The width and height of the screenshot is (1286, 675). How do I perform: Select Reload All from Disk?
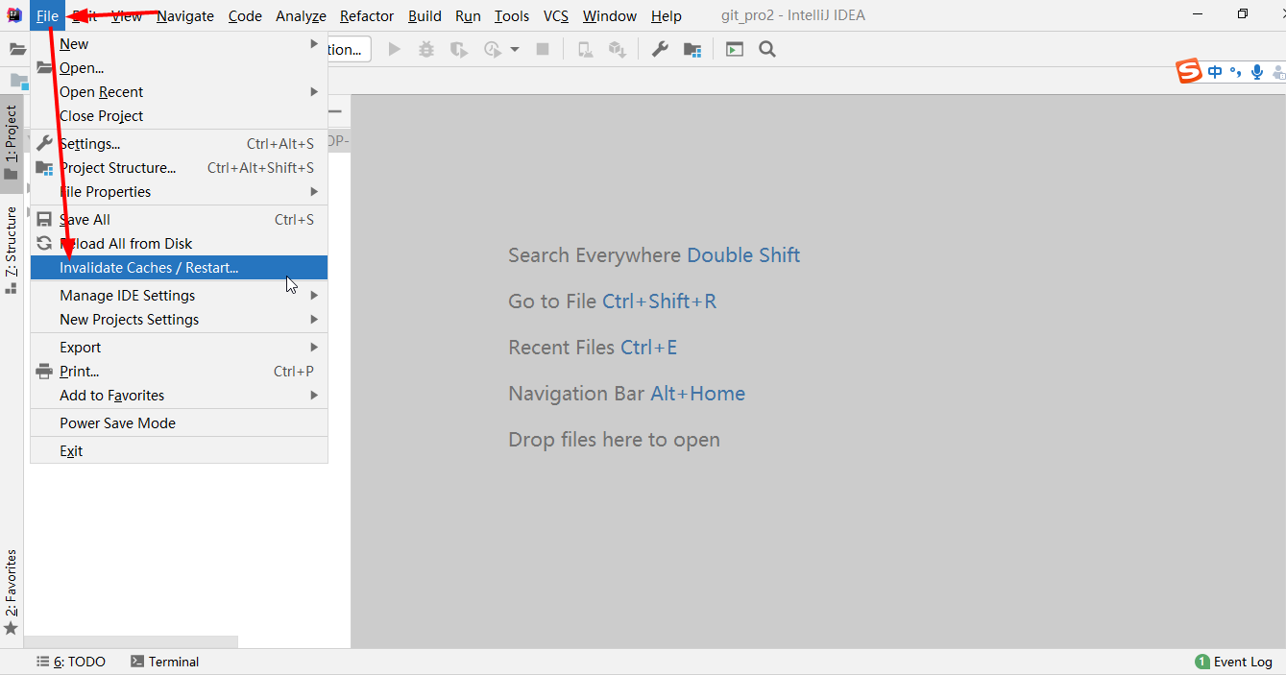179,244
